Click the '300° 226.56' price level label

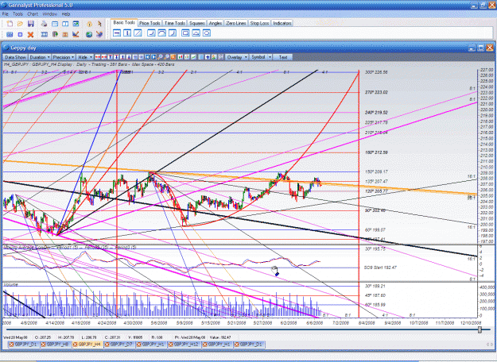[376, 72]
